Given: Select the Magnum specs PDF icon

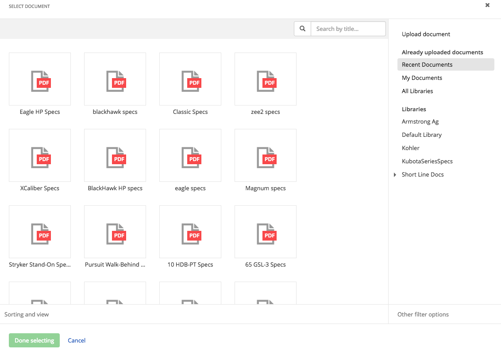Looking at the screenshot, I should [265, 155].
